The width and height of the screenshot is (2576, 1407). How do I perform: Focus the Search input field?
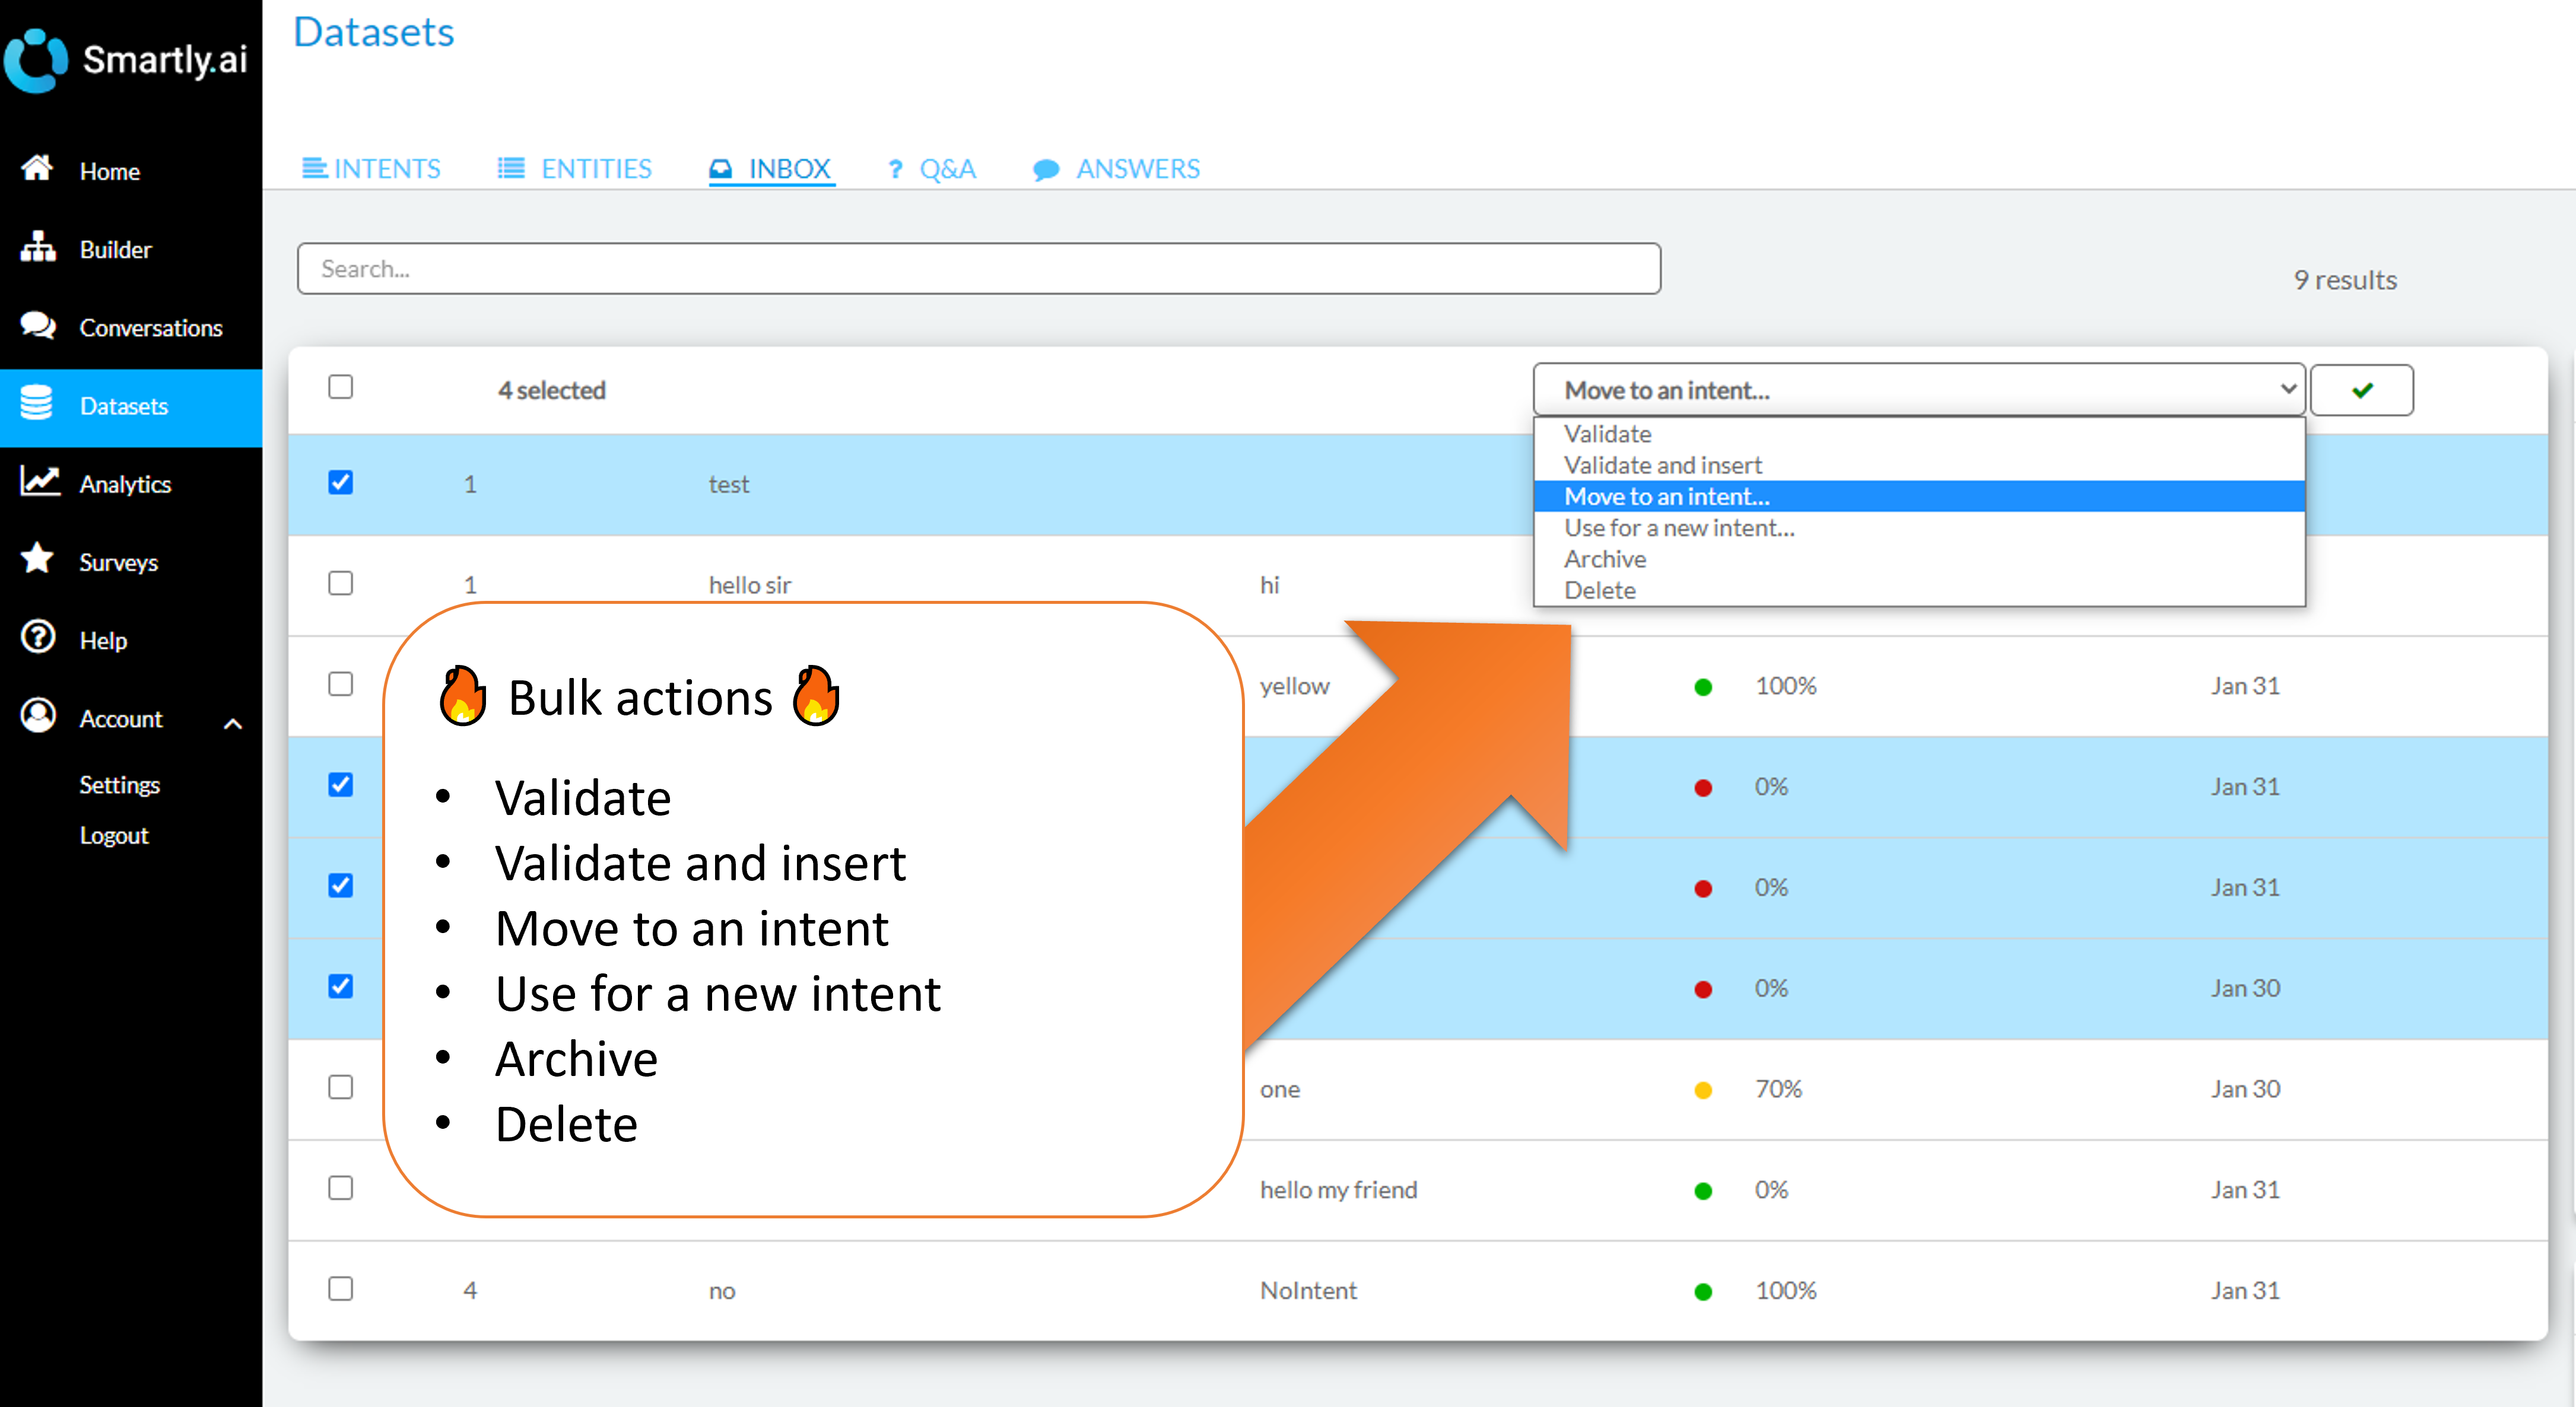click(978, 269)
